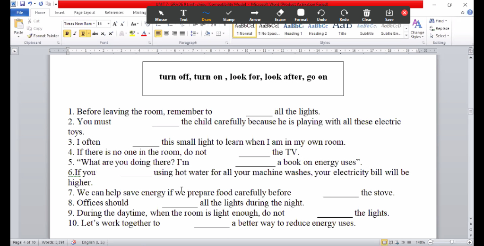Open highlight color dropdown arrow

(138, 33)
